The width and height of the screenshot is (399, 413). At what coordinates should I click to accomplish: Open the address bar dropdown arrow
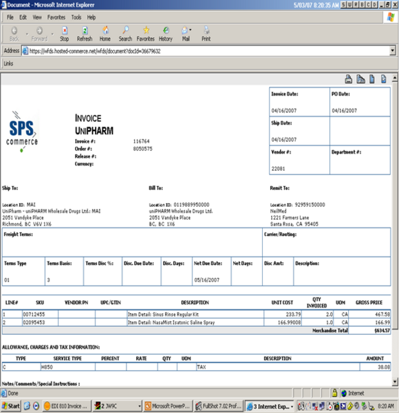point(392,50)
